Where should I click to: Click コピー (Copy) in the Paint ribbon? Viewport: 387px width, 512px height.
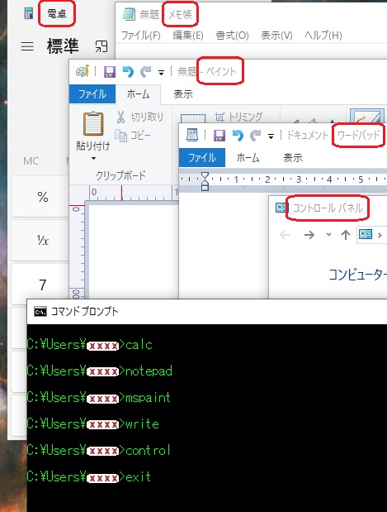[x=133, y=135]
